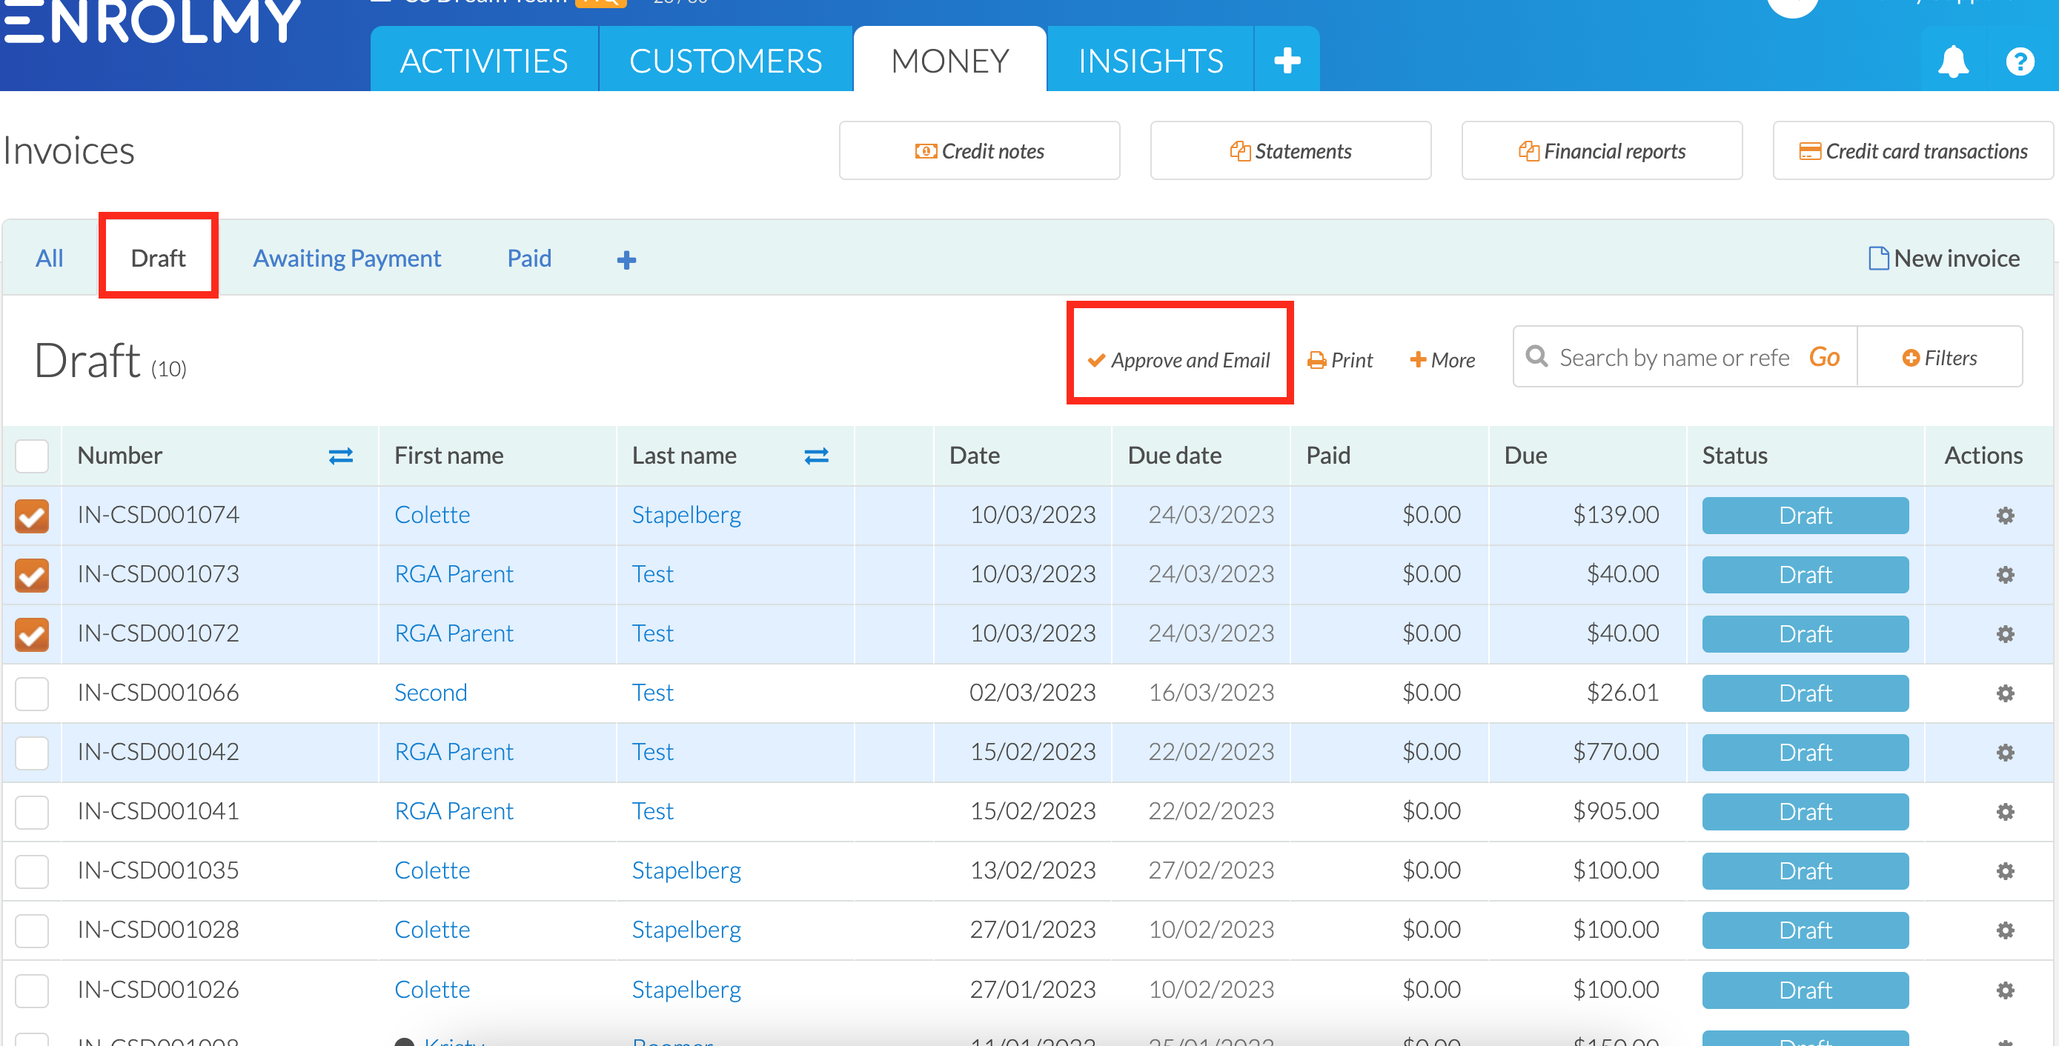Screen dimensions: 2059x1046
Task: Check invoice IN-CSD001028
Action: pos(32,930)
